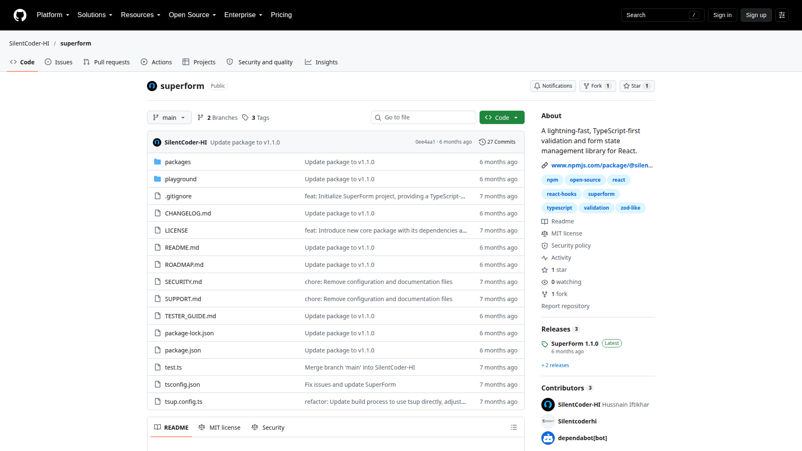Open the 3 Tags link
Image resolution: width=802 pixels, height=451 pixels.
(256, 118)
